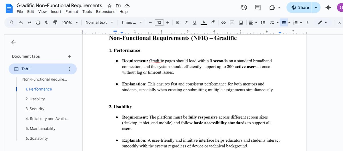Print the document
Image resolution: width=343 pixels, height=151 pixels.
[x=38, y=23]
